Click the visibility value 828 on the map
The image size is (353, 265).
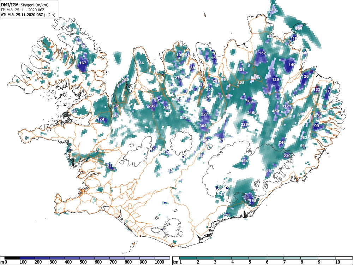click(241, 83)
